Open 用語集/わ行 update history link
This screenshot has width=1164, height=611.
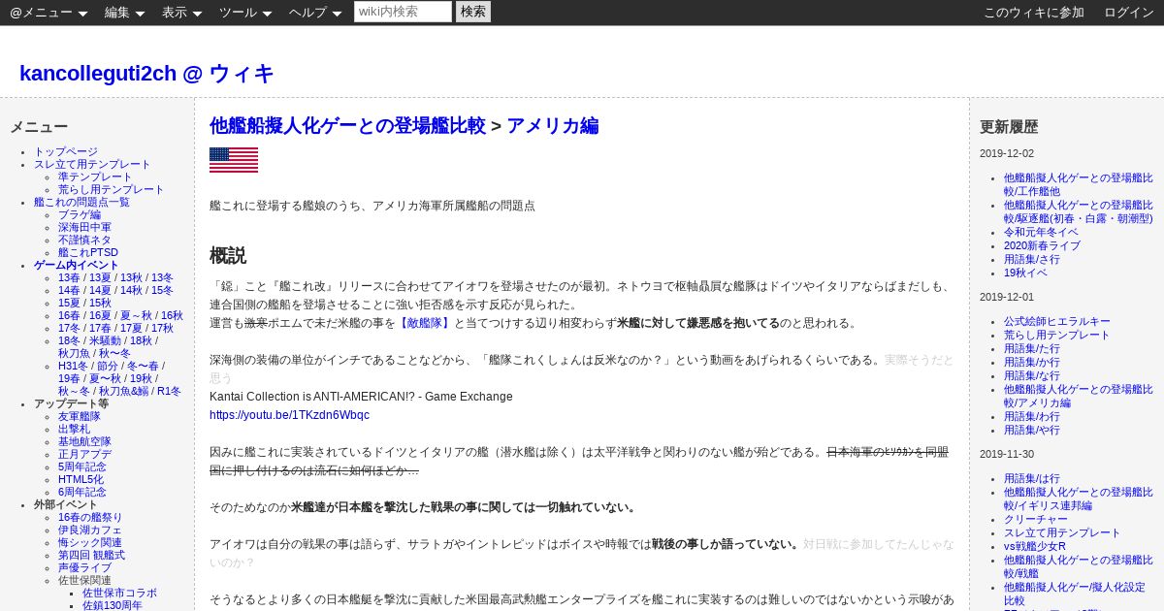tap(1032, 417)
